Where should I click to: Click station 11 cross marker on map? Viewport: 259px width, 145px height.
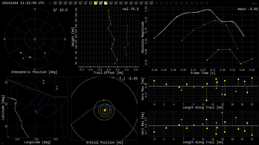pos(57,89)
